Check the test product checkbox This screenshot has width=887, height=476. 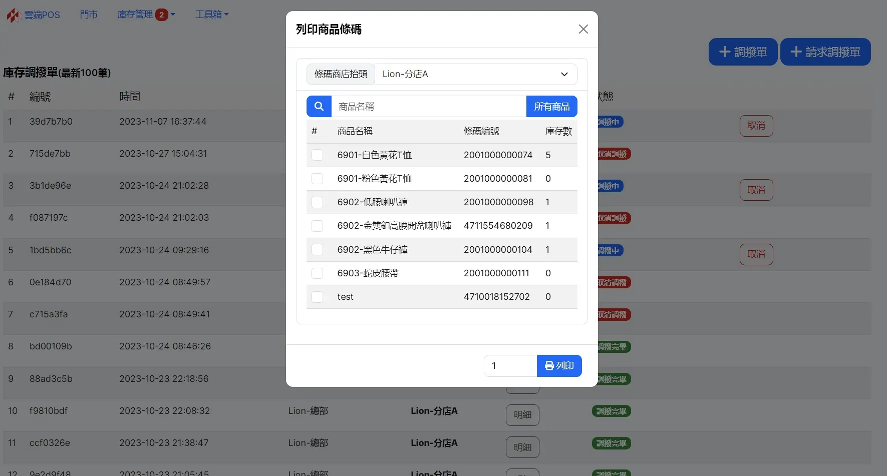pyautogui.click(x=318, y=297)
